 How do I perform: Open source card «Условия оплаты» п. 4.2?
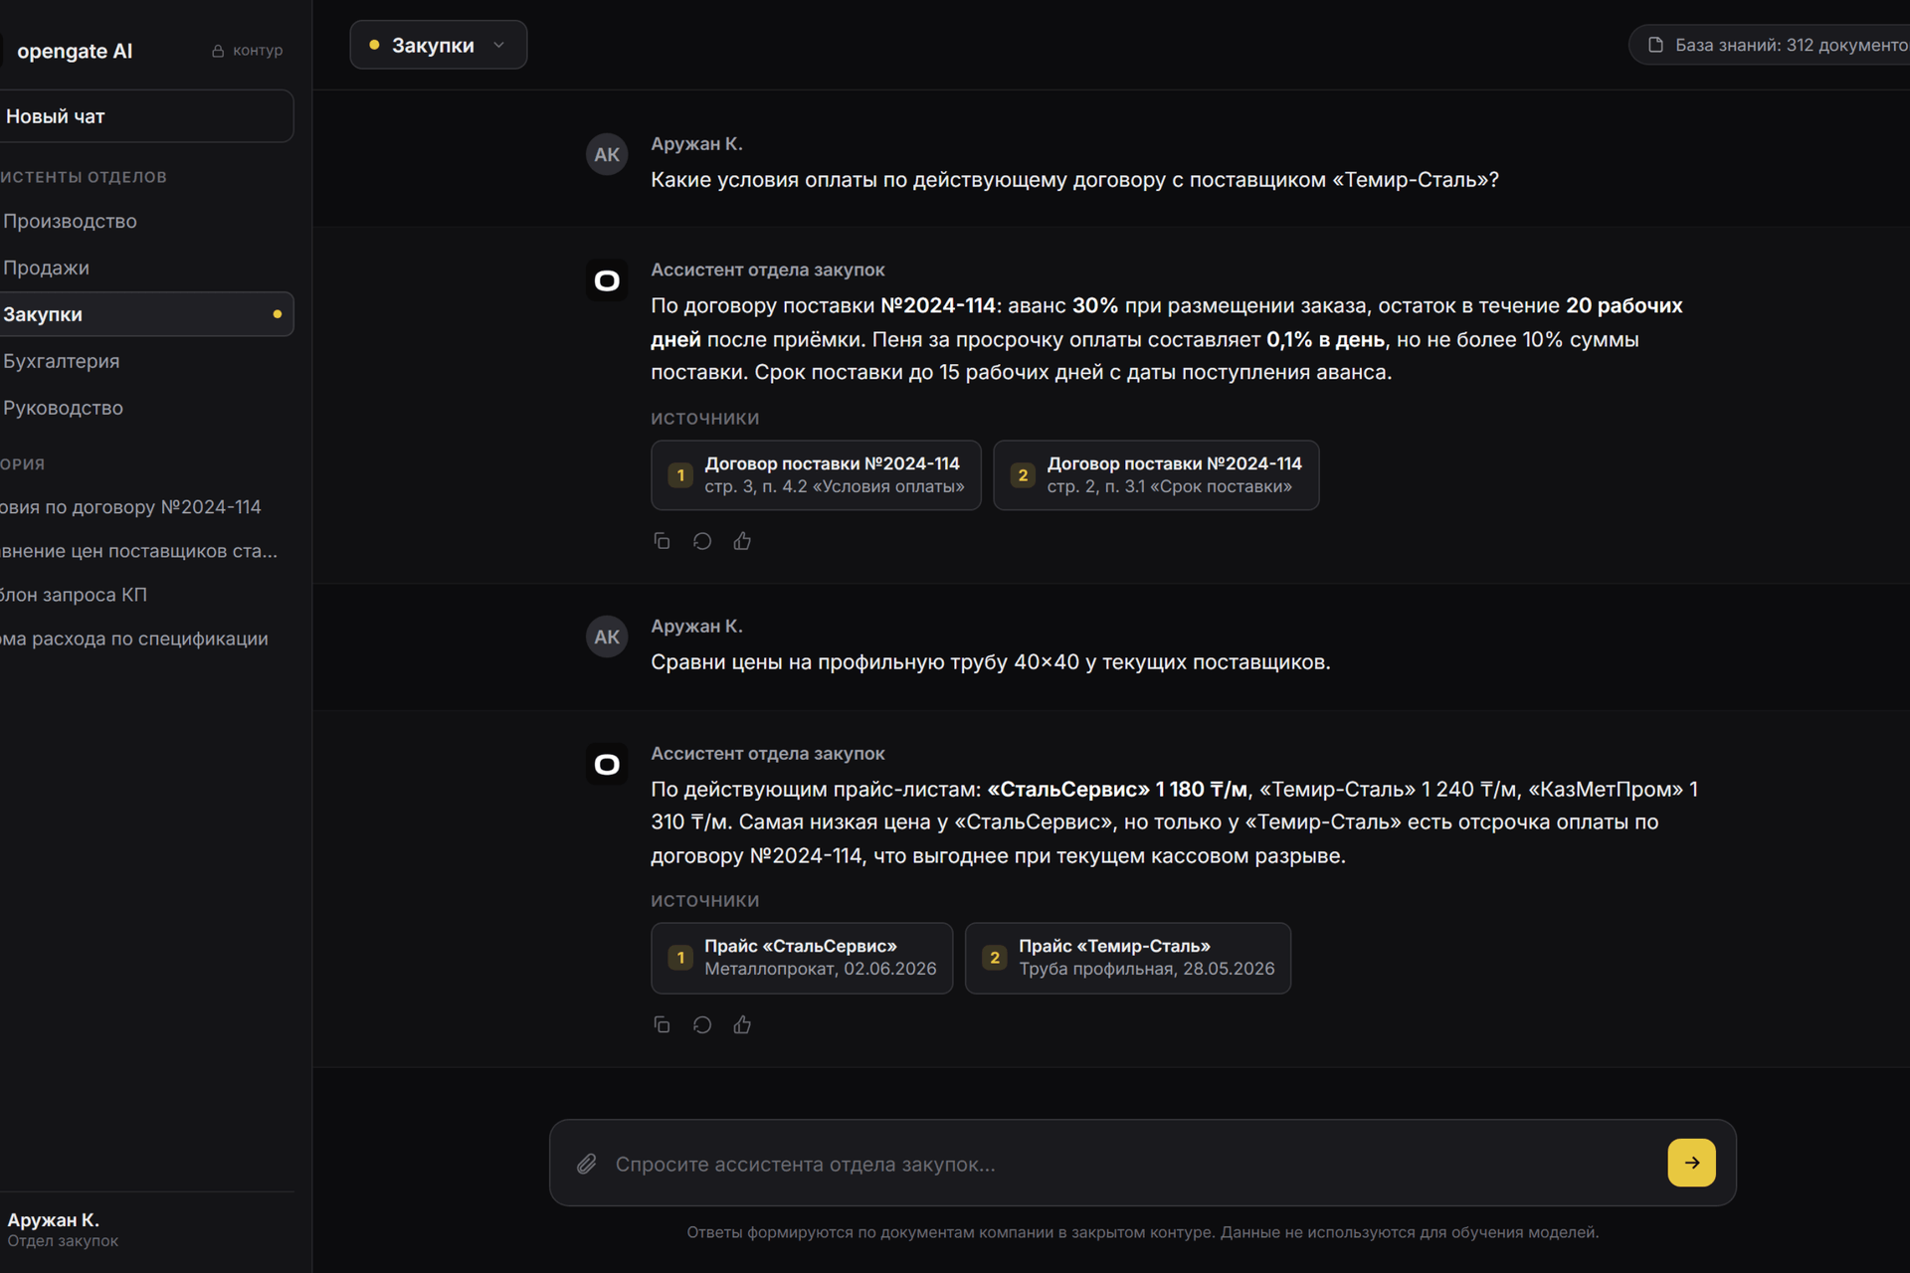click(816, 475)
